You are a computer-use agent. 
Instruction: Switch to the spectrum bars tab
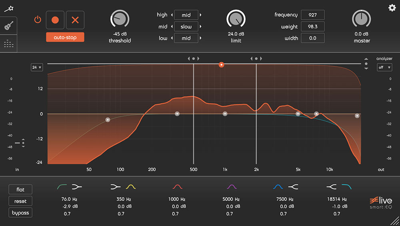[x=8, y=44]
